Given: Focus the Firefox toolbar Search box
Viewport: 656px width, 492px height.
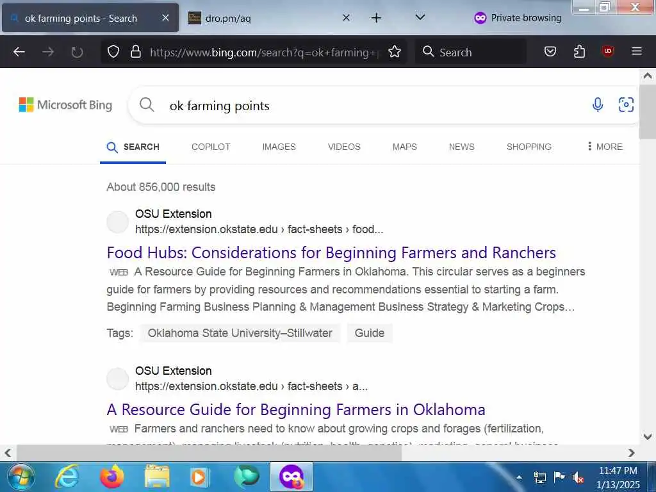Looking at the screenshot, I should pos(471,53).
